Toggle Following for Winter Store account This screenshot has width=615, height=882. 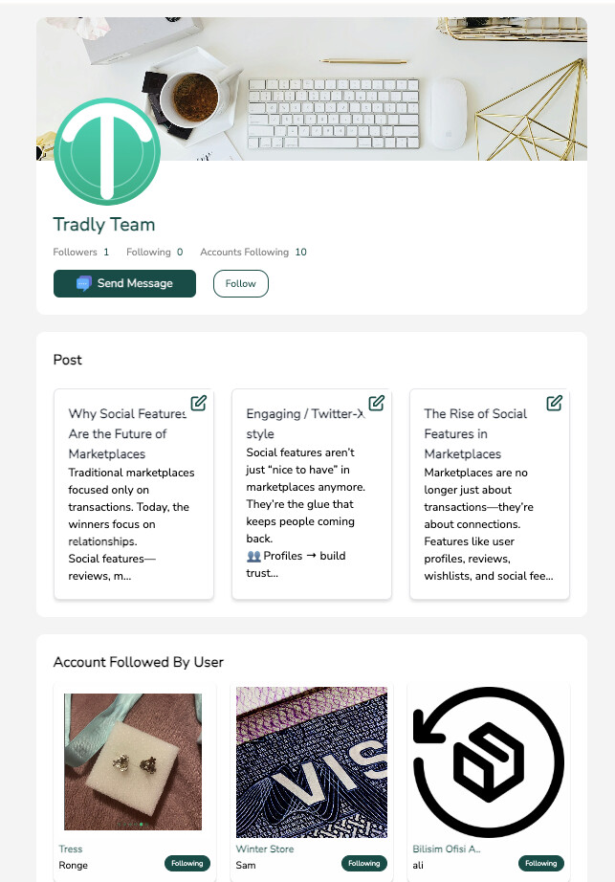[x=364, y=863]
